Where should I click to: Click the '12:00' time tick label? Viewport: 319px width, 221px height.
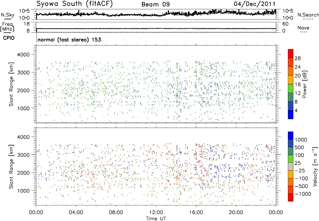(x=156, y=213)
